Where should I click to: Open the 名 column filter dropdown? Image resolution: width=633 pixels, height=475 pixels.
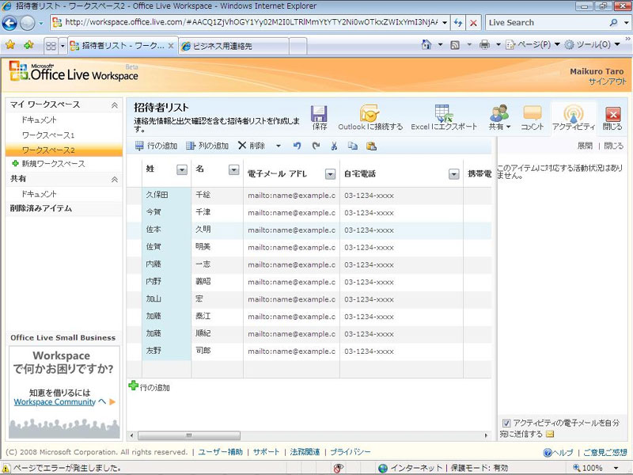tap(233, 170)
